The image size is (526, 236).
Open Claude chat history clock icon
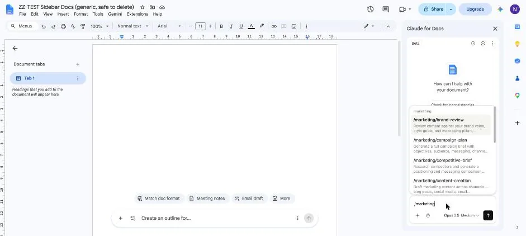(x=473, y=43)
